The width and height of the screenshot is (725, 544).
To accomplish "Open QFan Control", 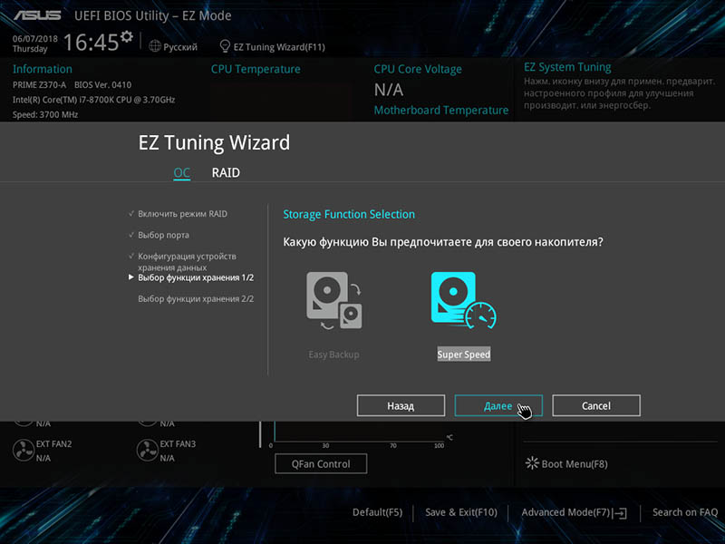I will coord(321,463).
